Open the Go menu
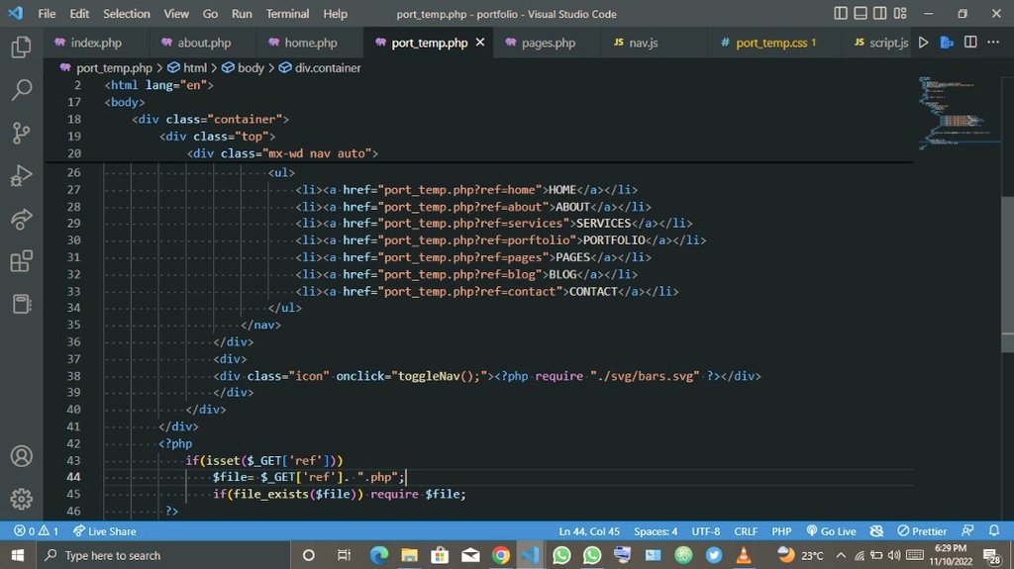 [x=210, y=14]
